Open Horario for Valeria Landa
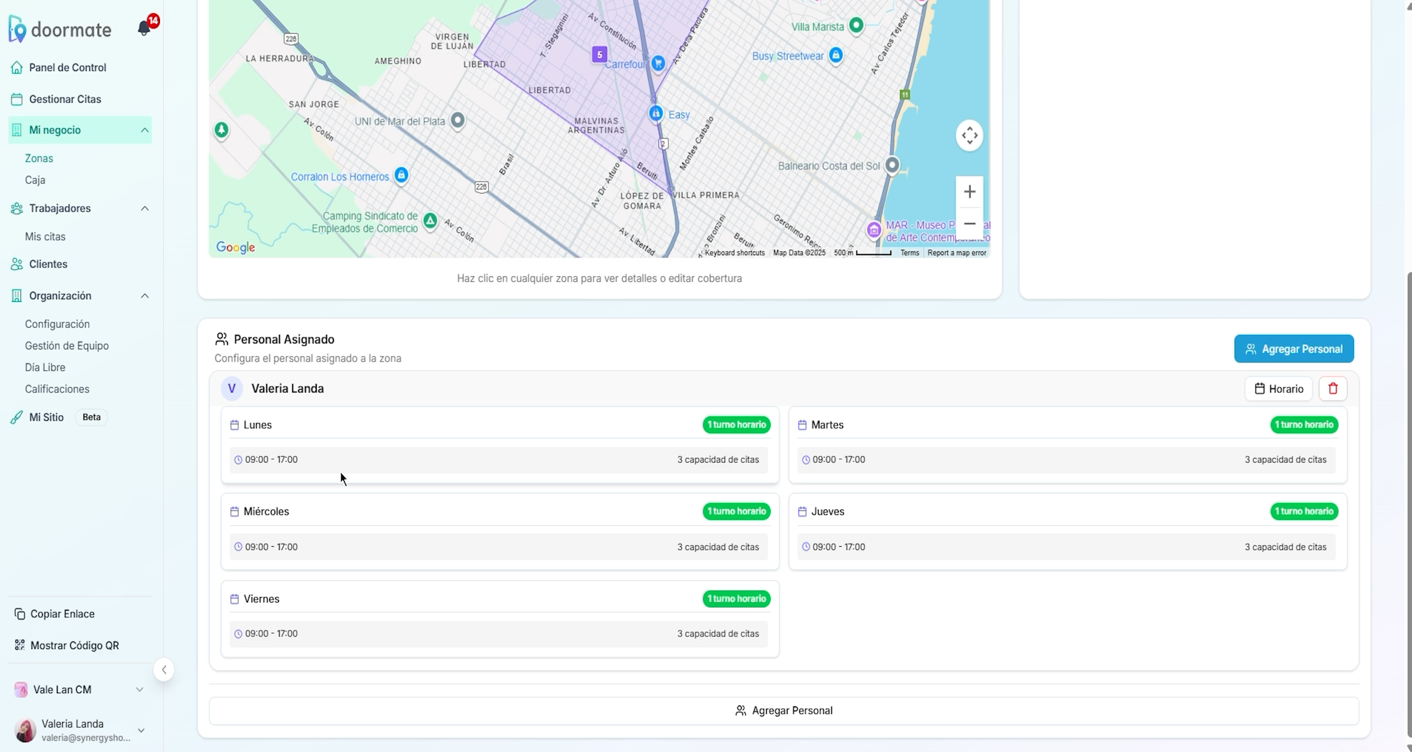The height and width of the screenshot is (752, 1412). click(x=1278, y=389)
